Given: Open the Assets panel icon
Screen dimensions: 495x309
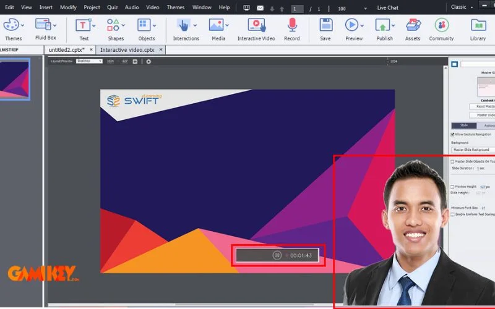Looking at the screenshot, I should click(x=413, y=25).
